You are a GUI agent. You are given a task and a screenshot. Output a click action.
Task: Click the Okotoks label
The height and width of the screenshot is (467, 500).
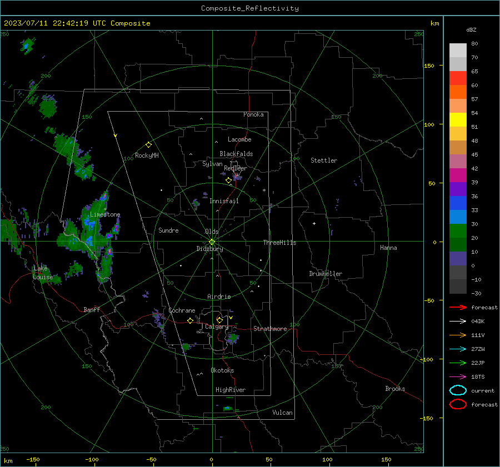click(222, 370)
